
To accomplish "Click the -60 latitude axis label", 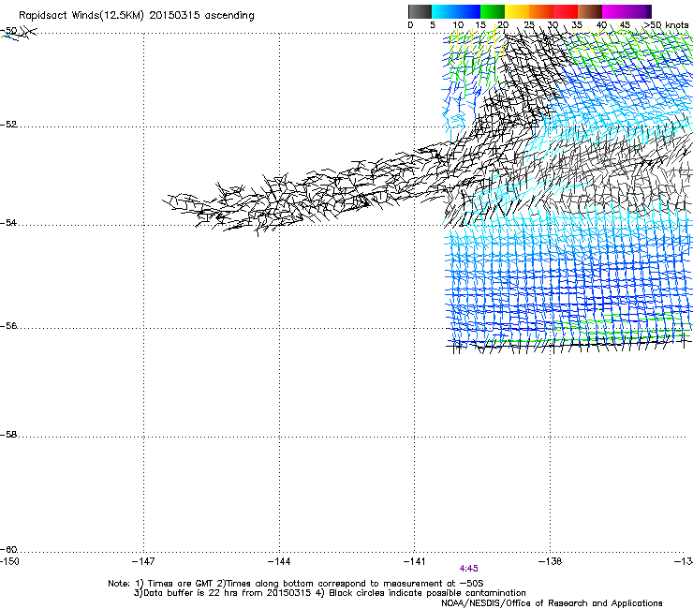I will pyautogui.click(x=8, y=550).
